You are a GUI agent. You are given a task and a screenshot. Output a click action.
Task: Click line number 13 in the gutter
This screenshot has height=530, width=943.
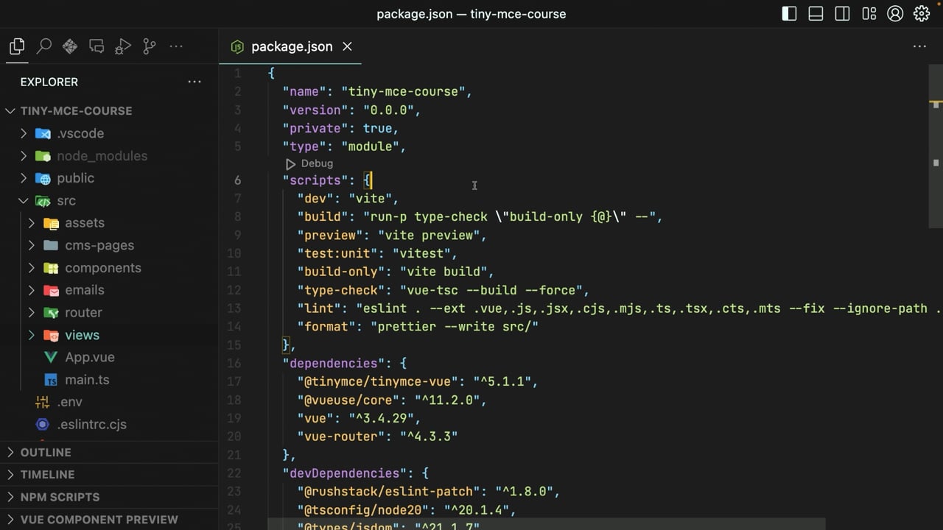tap(234, 308)
